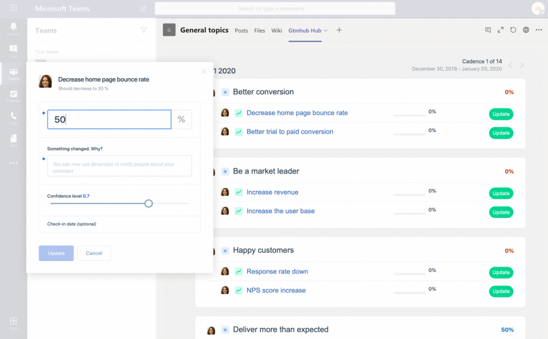Open more options ellipsis in header
This screenshot has width=548, height=339.
[x=539, y=30]
